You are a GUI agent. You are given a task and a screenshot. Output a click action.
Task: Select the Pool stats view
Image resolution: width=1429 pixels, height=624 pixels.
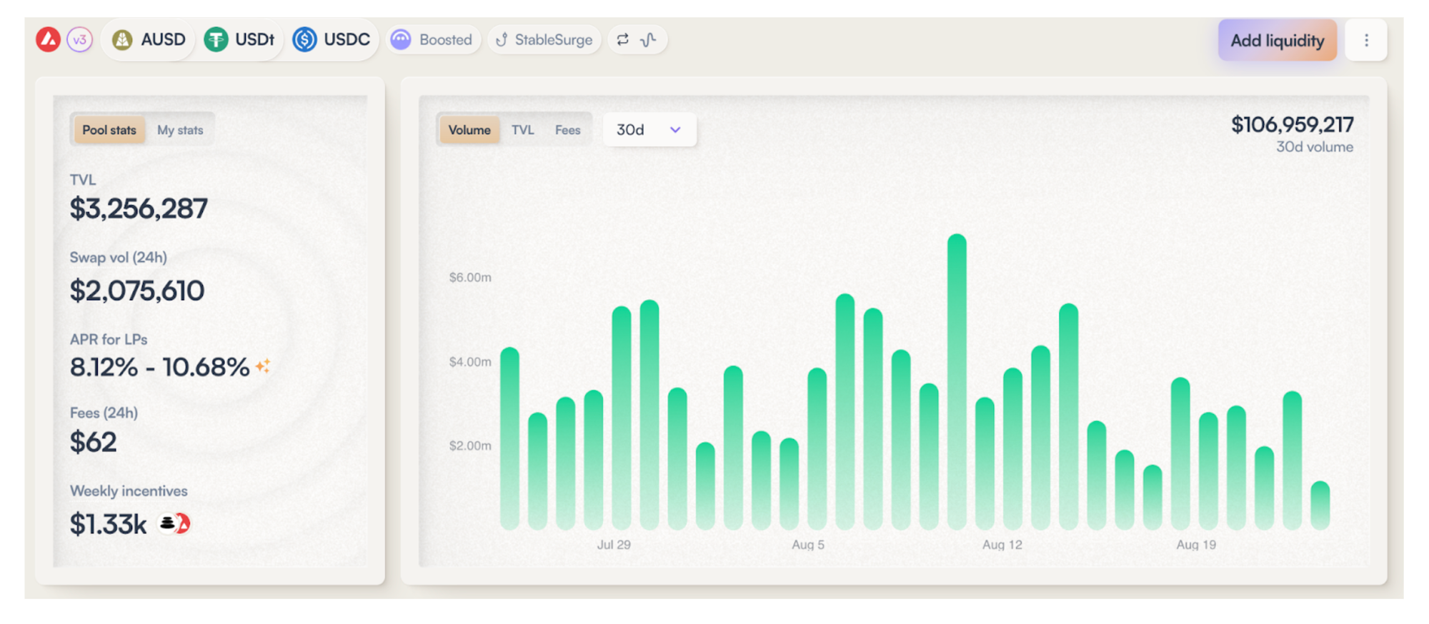(x=109, y=130)
